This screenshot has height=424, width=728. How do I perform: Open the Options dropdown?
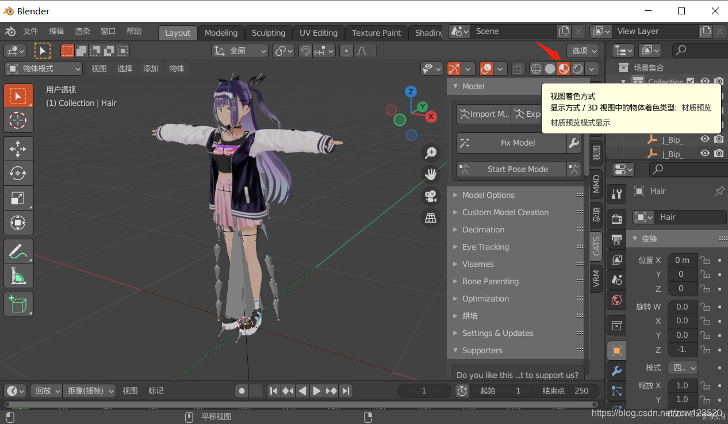tap(583, 51)
